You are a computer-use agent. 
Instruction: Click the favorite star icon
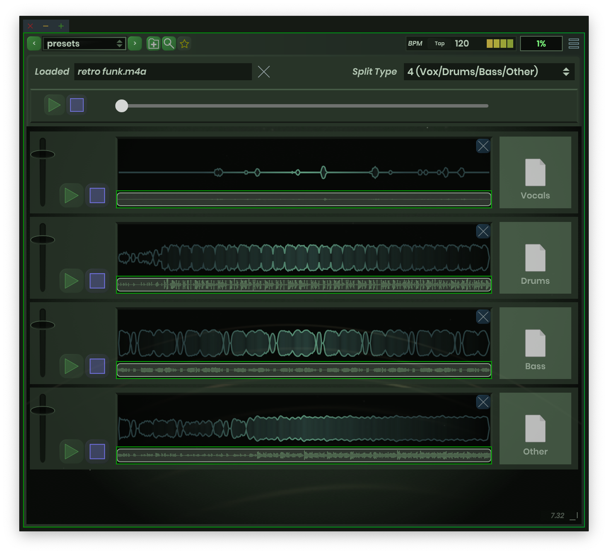(184, 44)
